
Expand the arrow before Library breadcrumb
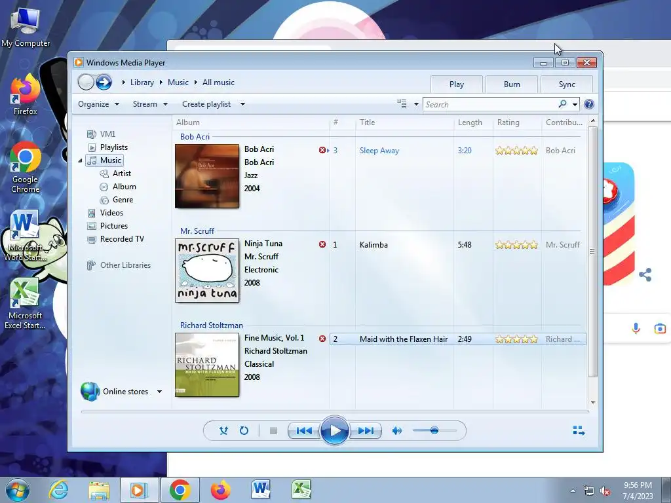tap(123, 82)
